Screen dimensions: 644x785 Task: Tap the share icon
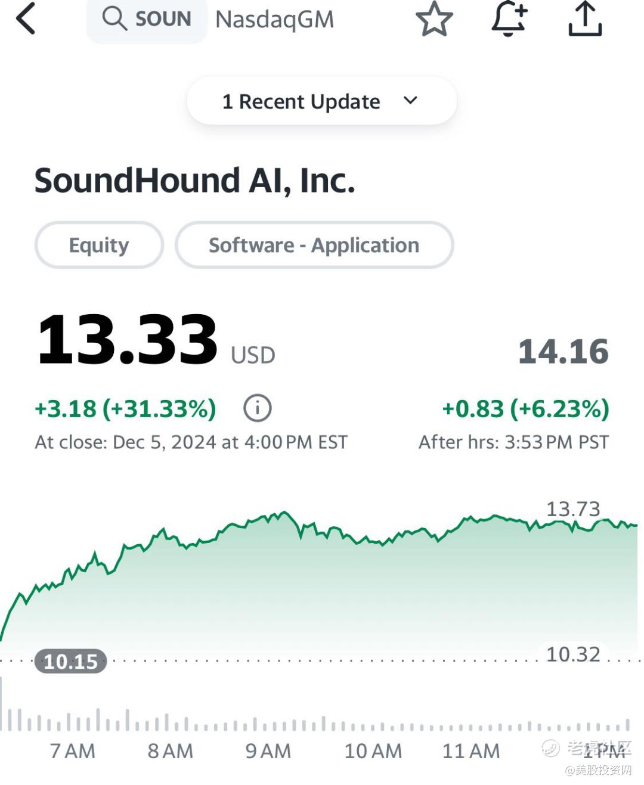[584, 18]
